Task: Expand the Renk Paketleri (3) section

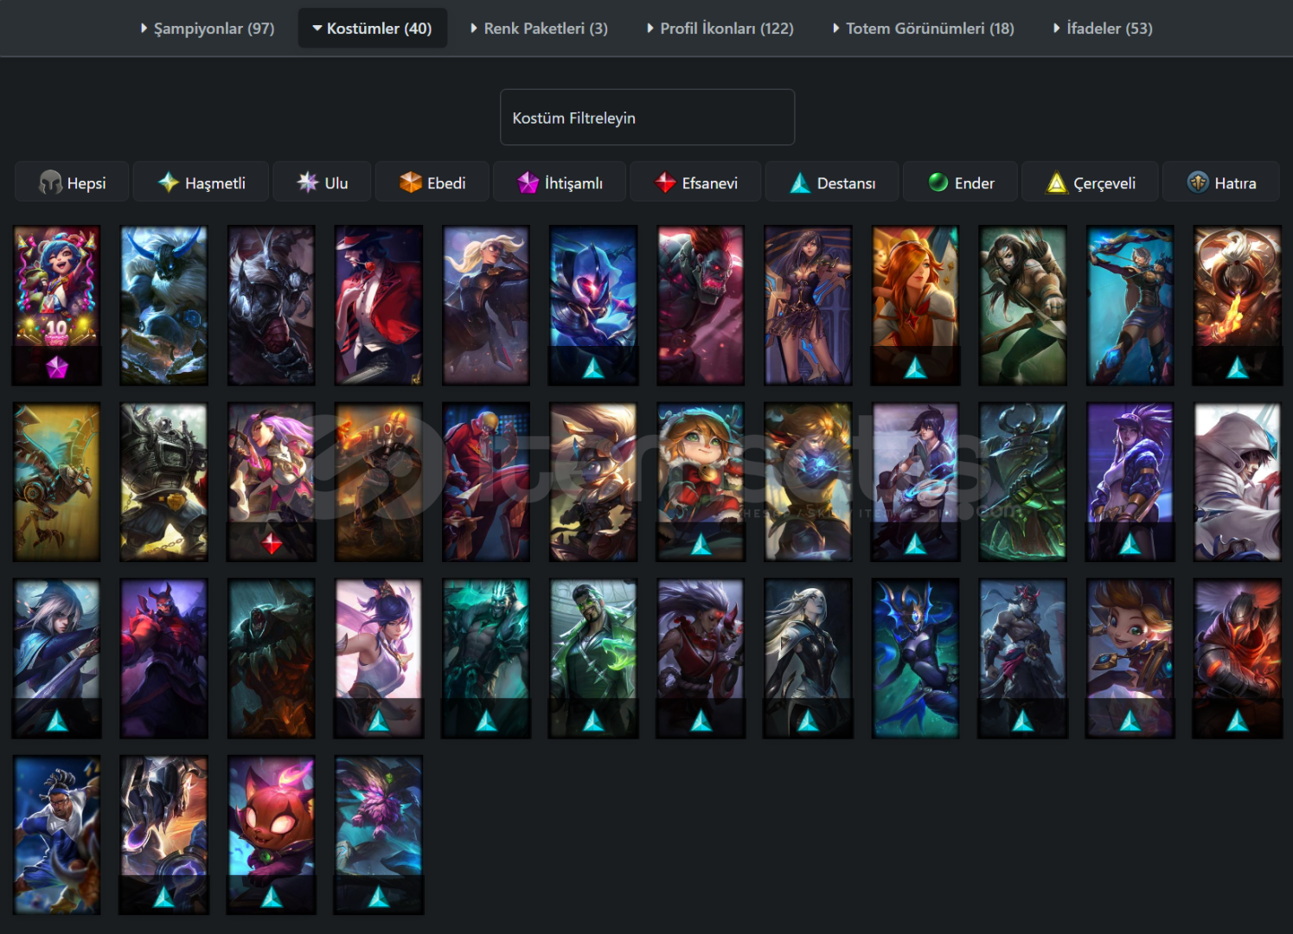Action: [539, 29]
